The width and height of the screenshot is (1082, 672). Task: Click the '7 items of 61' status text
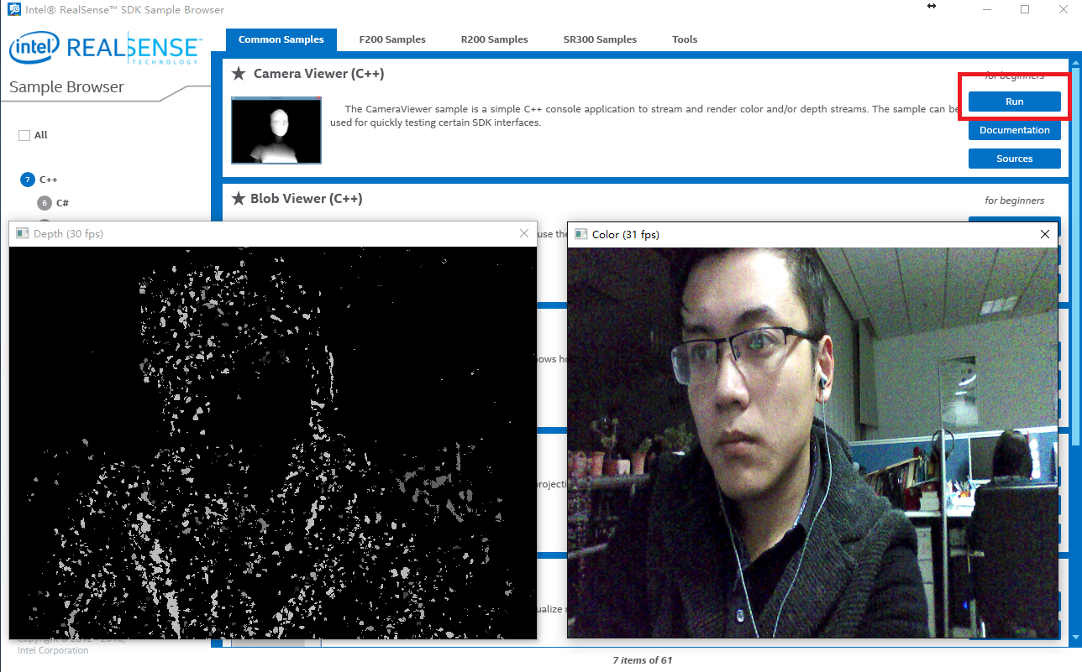coord(643,660)
